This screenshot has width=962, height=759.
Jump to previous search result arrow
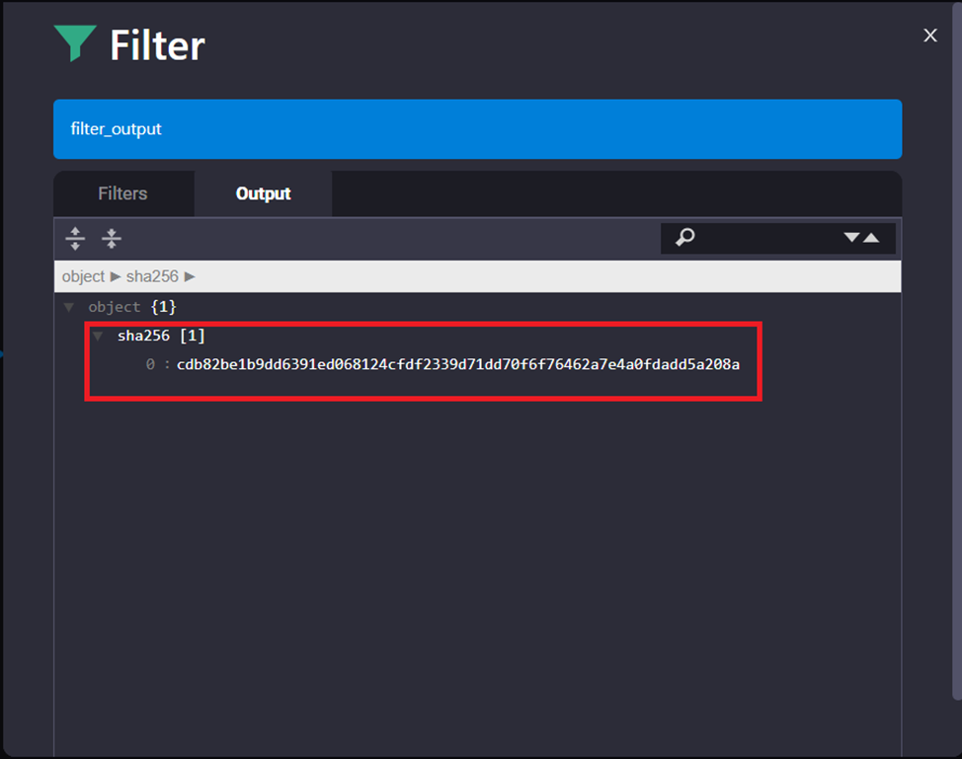click(x=871, y=238)
